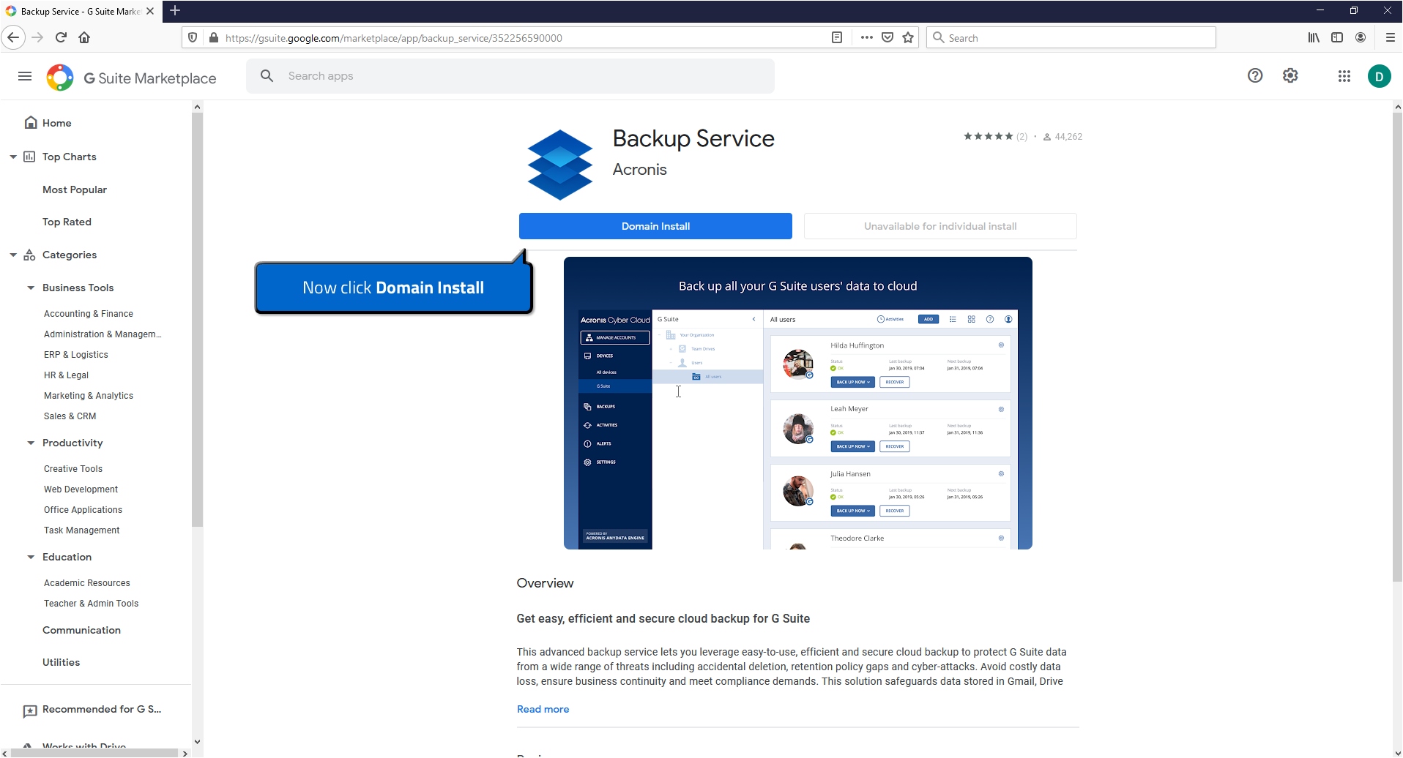
Task: Click the five-star rating
Action: 989,136
